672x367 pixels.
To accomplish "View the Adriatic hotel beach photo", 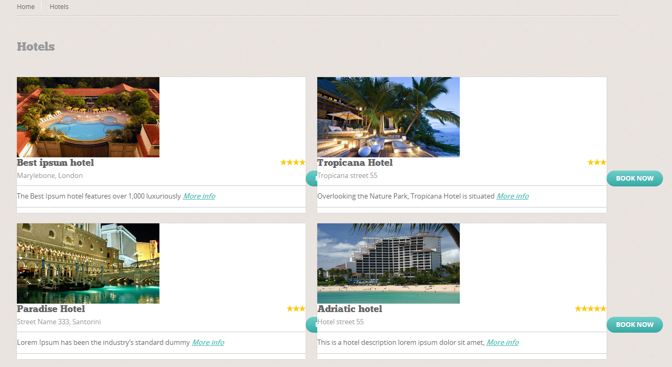I will coord(389,264).
